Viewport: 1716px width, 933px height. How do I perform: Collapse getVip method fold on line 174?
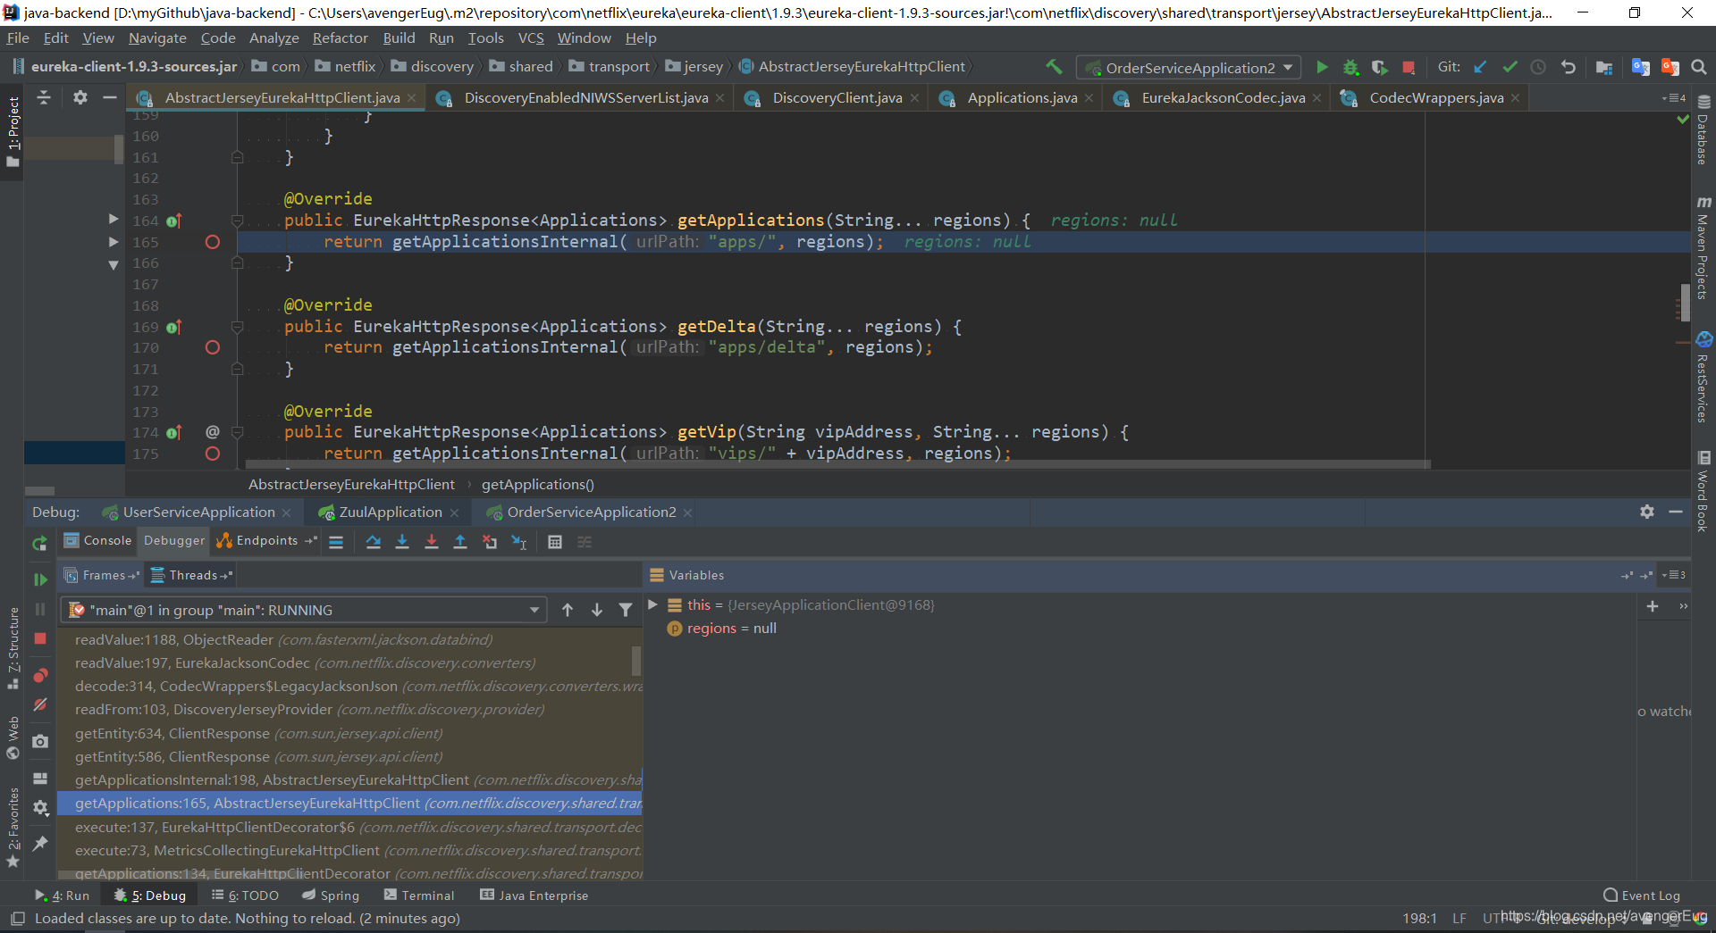[x=237, y=432]
